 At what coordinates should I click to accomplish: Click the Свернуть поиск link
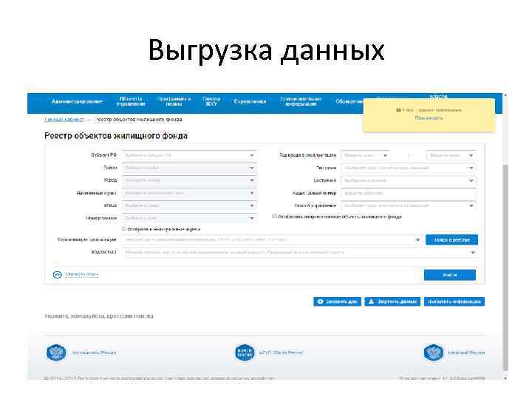click(x=82, y=274)
